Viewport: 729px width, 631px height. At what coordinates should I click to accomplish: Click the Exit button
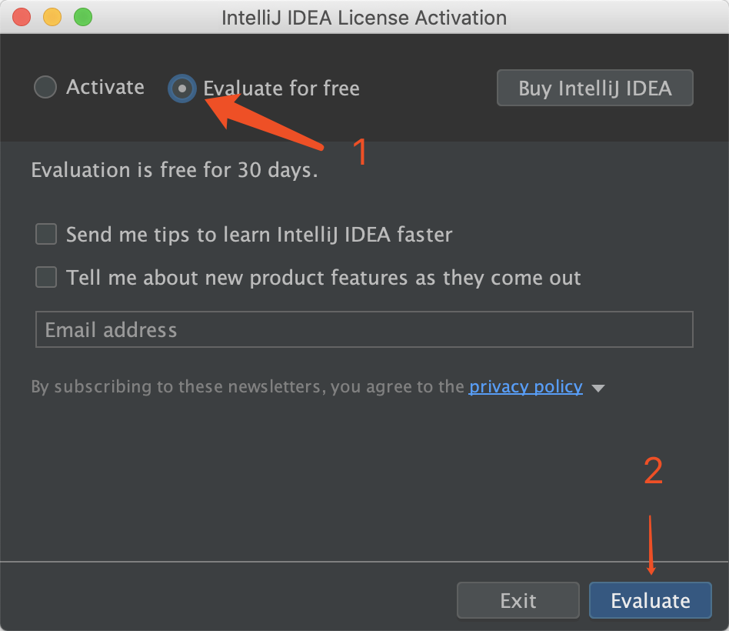pos(518,600)
